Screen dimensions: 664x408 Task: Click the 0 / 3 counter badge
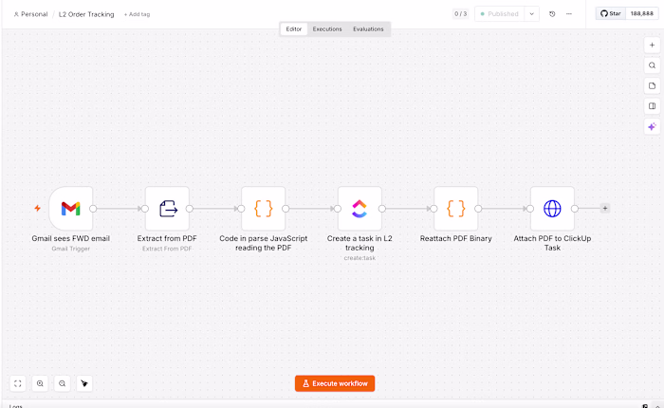460,14
